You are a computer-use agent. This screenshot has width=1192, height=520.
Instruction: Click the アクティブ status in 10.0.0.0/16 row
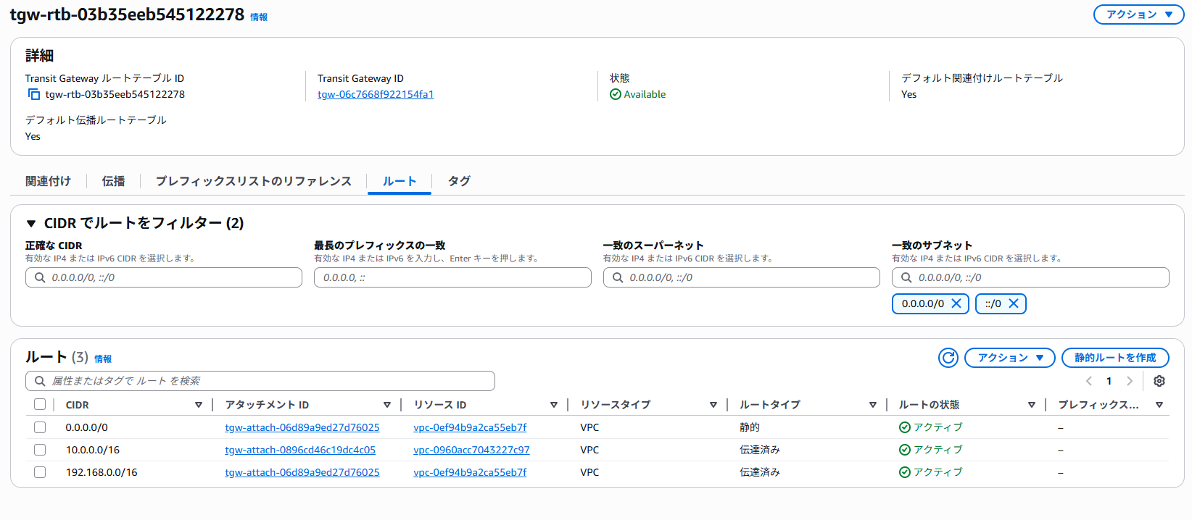click(x=938, y=450)
